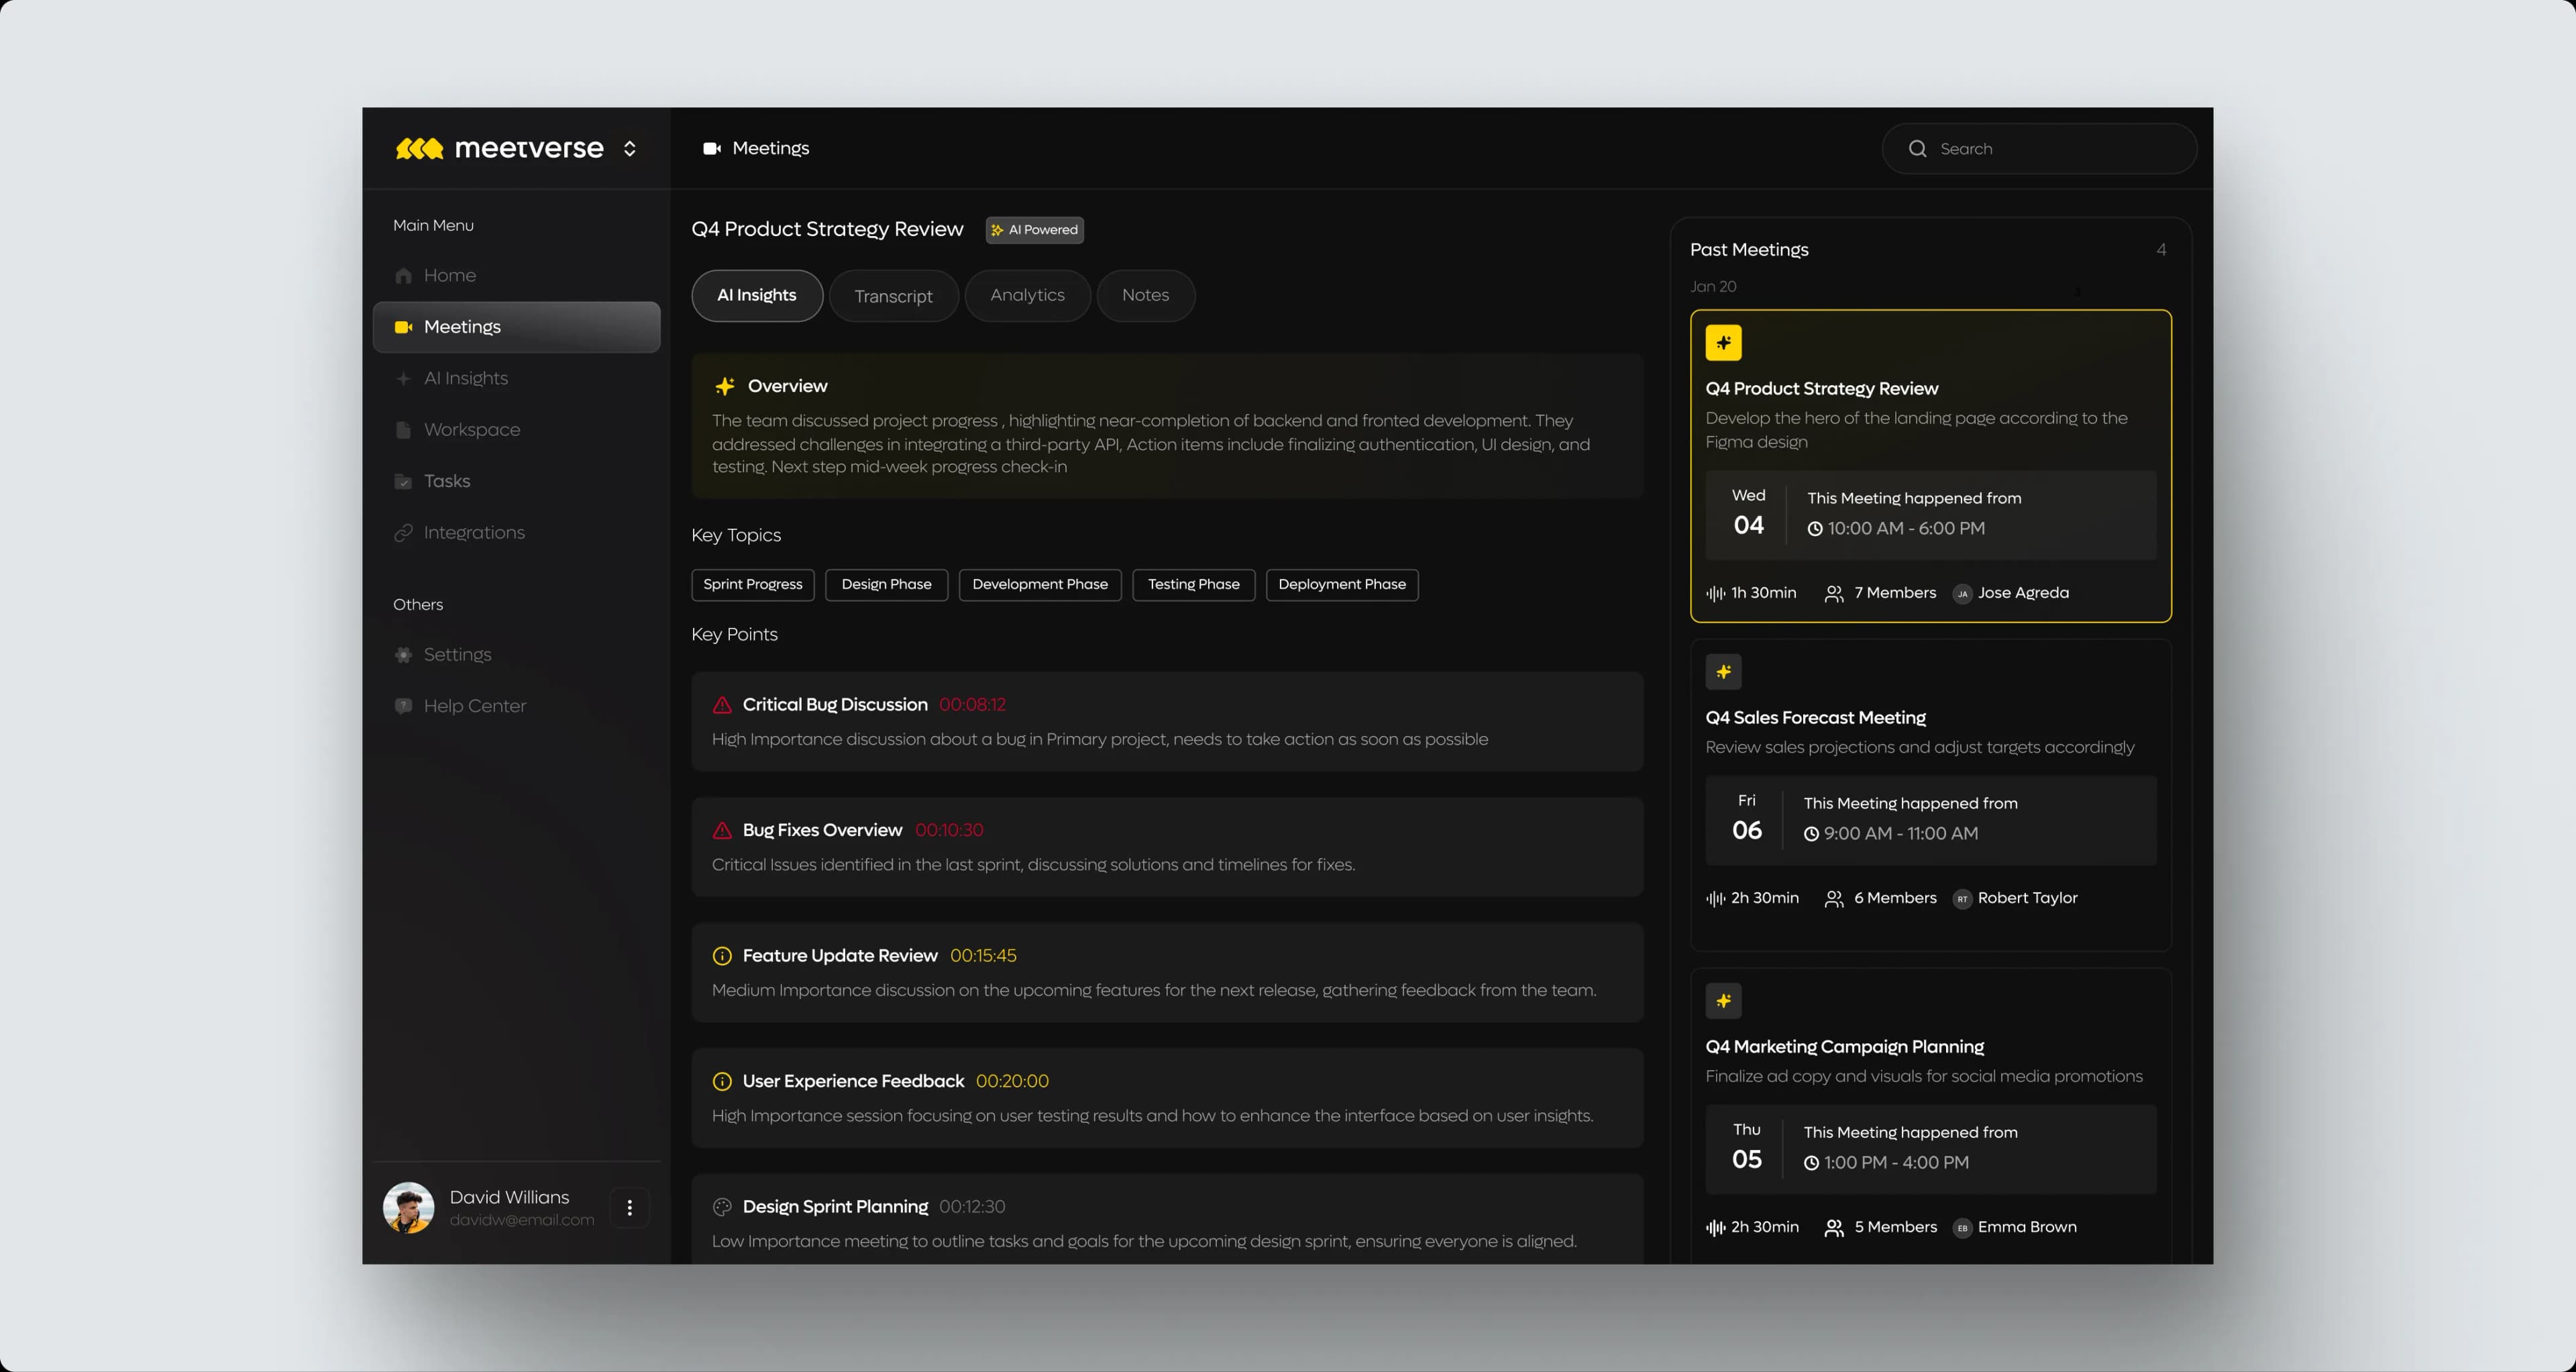Image resolution: width=2576 pixels, height=1372 pixels.
Task: Switch to the Analytics tab
Action: pyautogui.click(x=1027, y=295)
